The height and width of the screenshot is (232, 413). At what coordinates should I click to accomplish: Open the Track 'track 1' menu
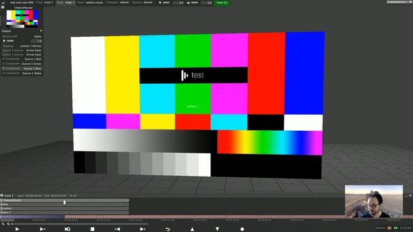pyautogui.click(x=45, y=3)
